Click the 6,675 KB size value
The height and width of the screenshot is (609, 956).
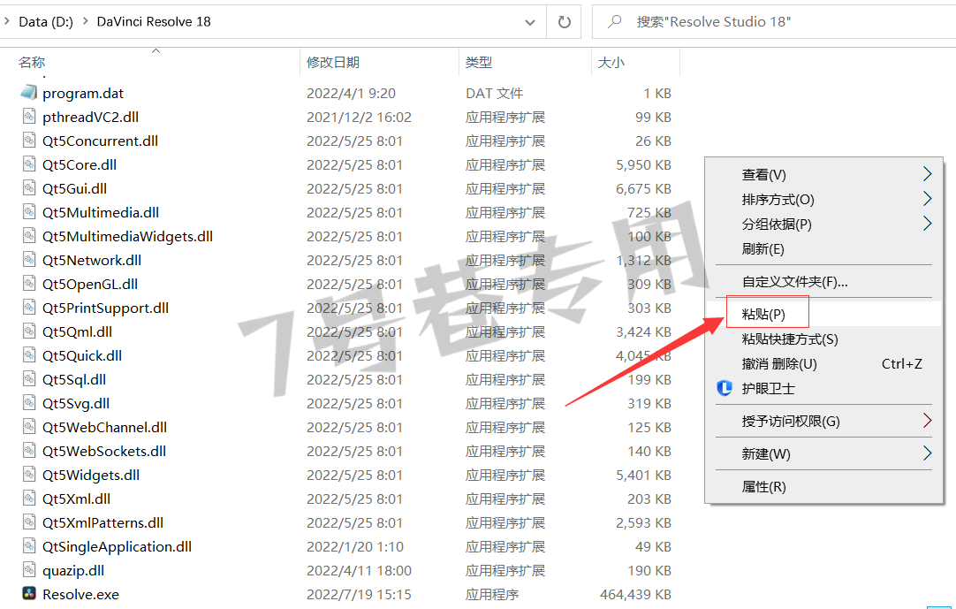pos(643,188)
